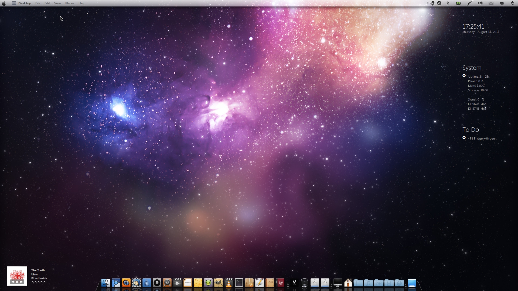Open the Documents folder in the dock
Image resolution: width=518 pixels, height=291 pixels.
click(358, 283)
